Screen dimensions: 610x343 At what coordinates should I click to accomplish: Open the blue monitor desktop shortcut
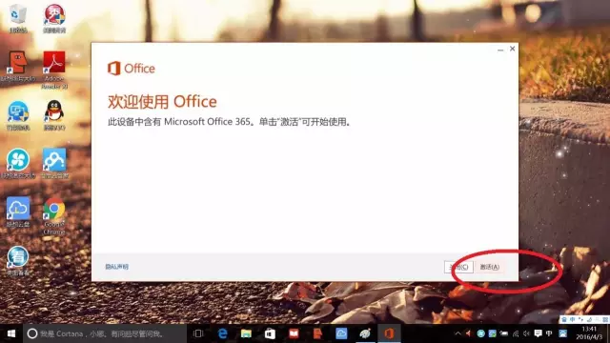click(x=18, y=115)
